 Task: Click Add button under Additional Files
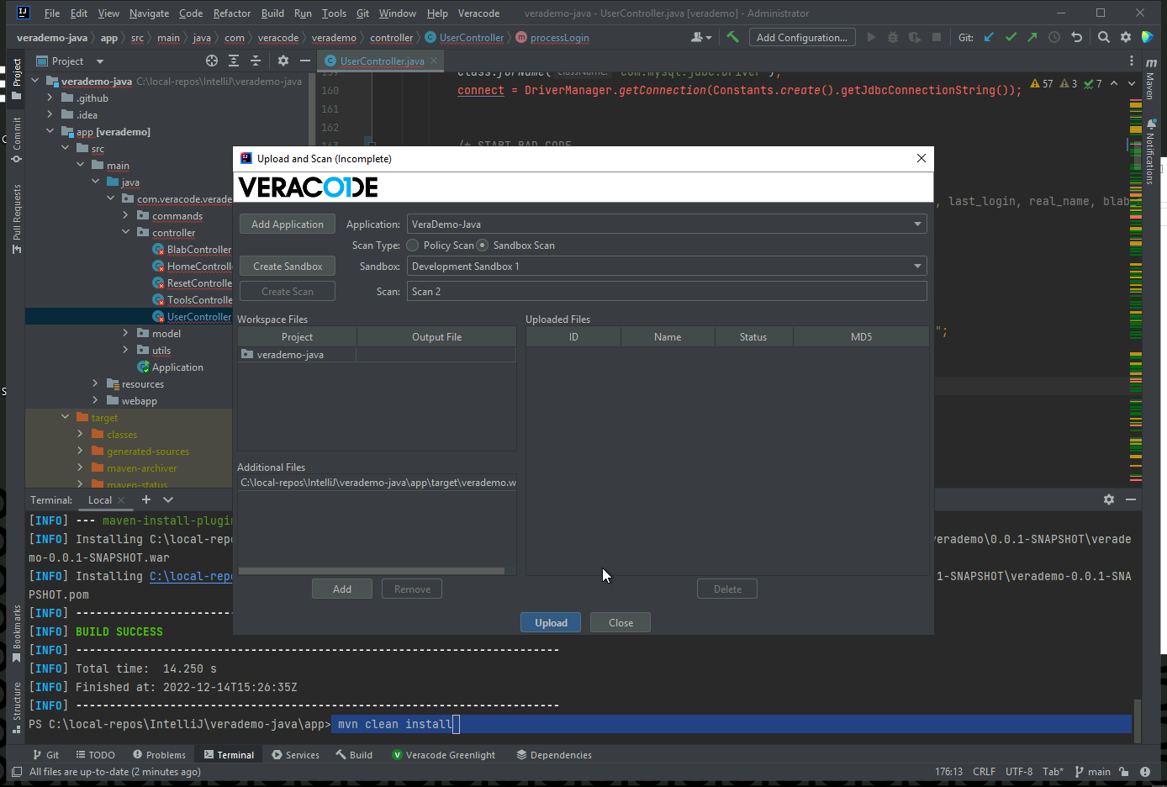tap(342, 589)
